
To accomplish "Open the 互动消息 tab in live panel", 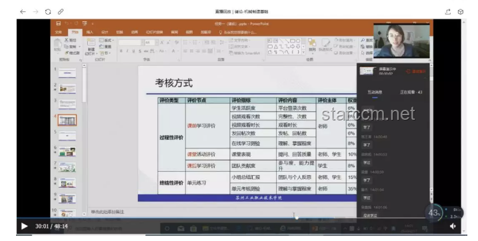I will [375, 92].
